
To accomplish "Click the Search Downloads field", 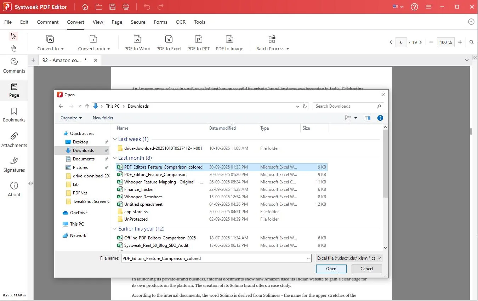I will (x=345, y=106).
